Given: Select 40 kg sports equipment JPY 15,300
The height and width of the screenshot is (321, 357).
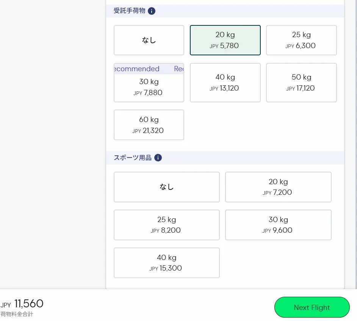Looking at the screenshot, I should click(x=167, y=263).
